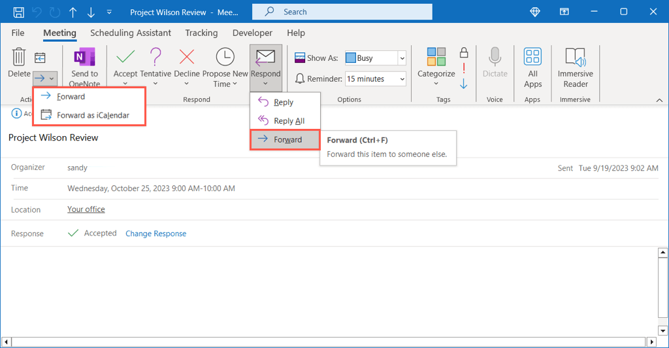669x348 pixels.
Task: Choose Reply All from Respond menu
Action: (289, 121)
